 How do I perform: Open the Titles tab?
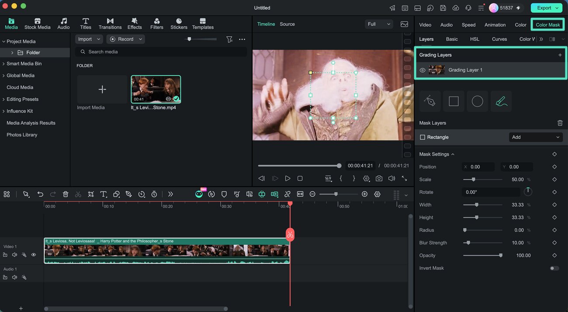point(86,24)
